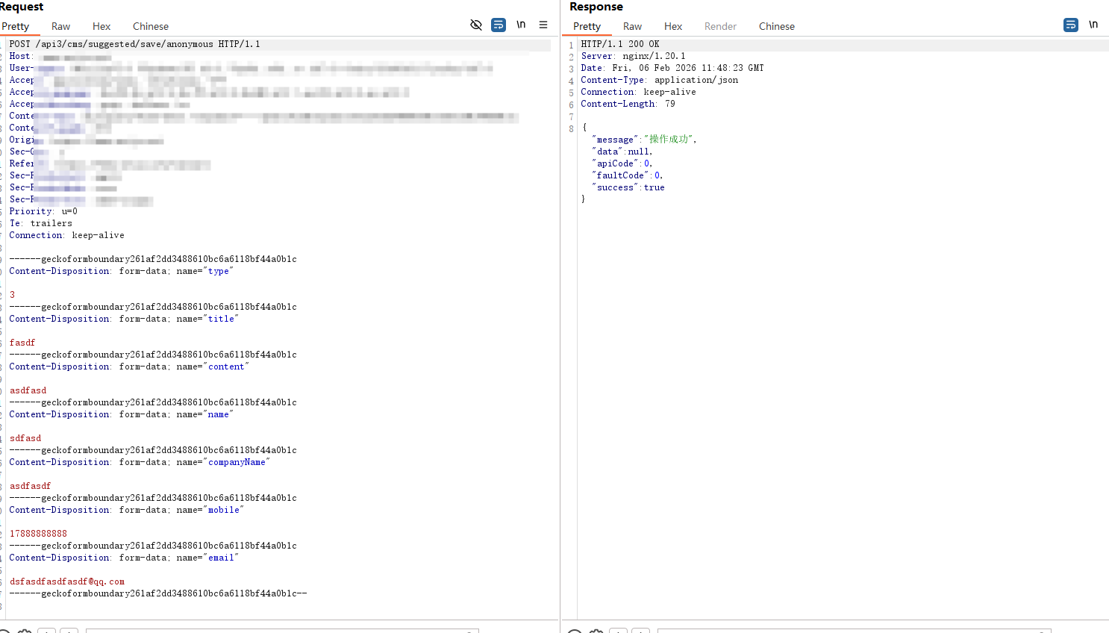Click the POST request line in editor
This screenshot has width=1109, height=633.
[x=134, y=44]
